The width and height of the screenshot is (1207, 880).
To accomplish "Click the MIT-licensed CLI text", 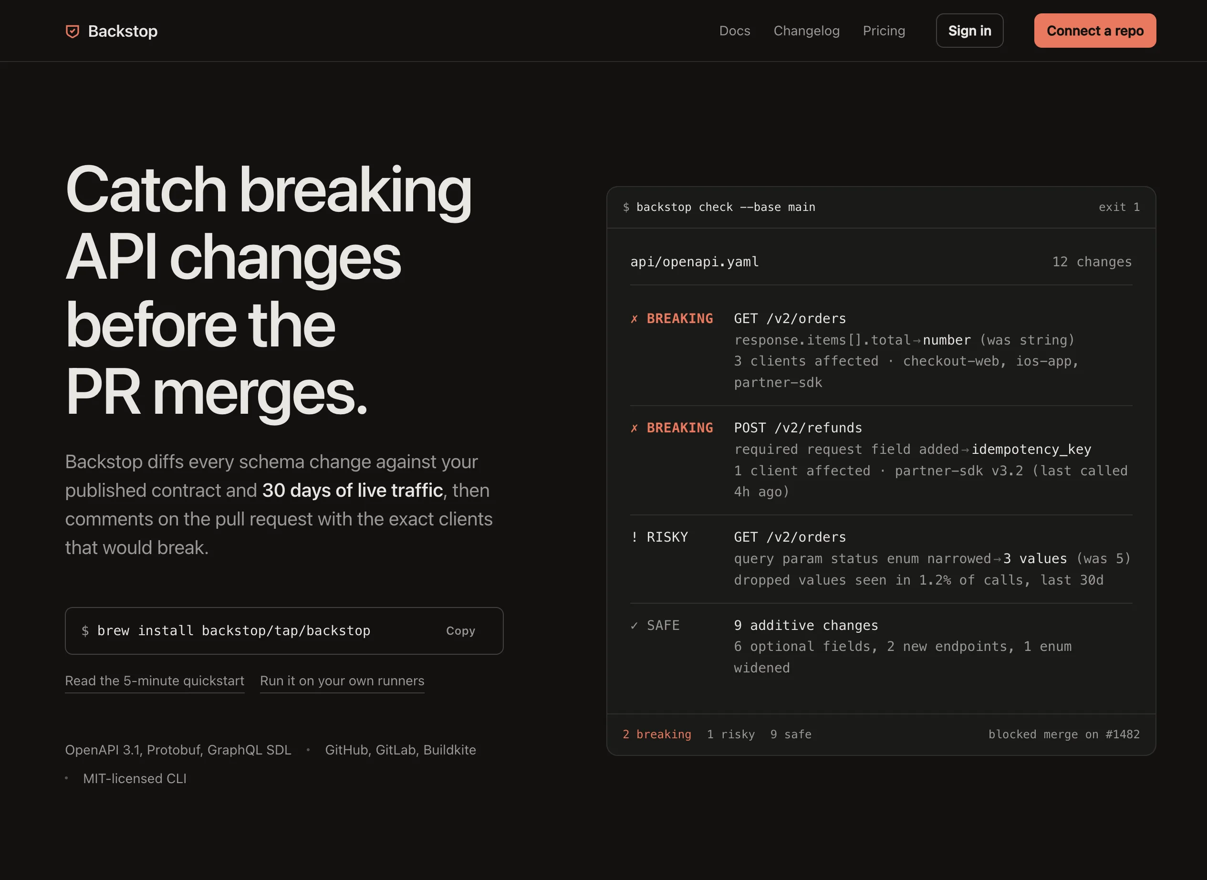I will [135, 778].
